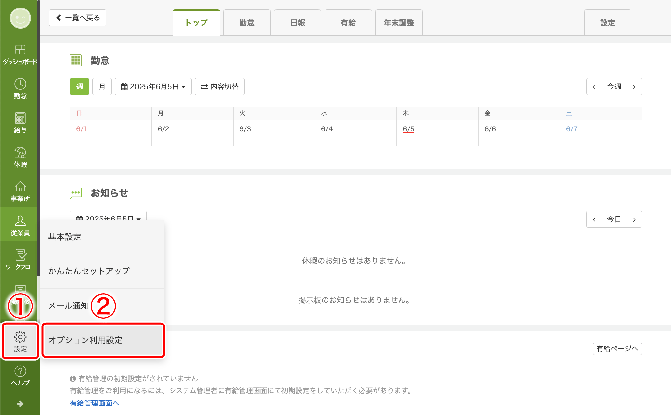This screenshot has width=671, height=415.
Task: Choose オプション利用設定 menu item
Action: pos(103,340)
